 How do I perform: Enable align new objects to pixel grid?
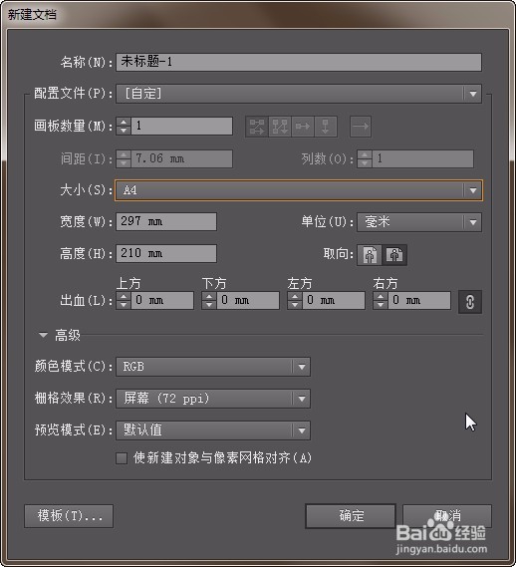coord(122,458)
